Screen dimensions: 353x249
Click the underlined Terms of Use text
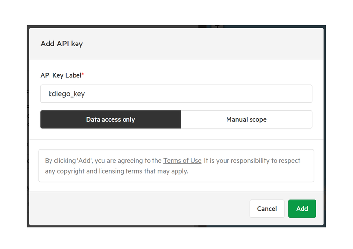(x=182, y=160)
